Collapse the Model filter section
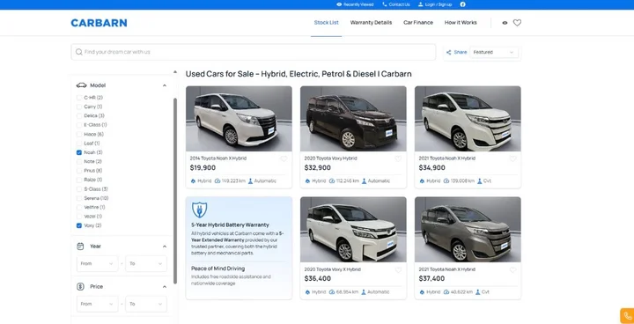 [165, 85]
